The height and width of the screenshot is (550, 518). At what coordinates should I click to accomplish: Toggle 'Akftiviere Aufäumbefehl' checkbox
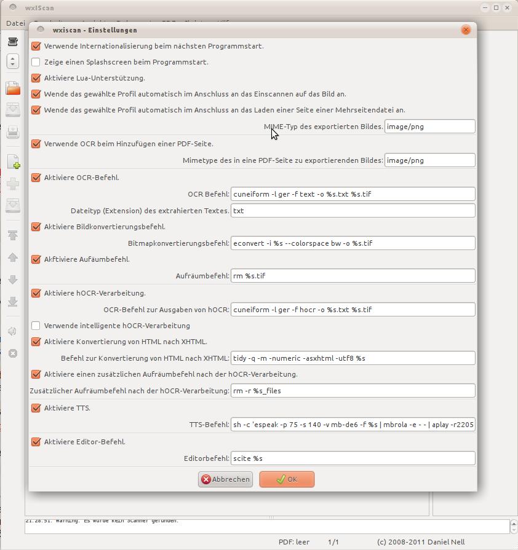click(36, 259)
